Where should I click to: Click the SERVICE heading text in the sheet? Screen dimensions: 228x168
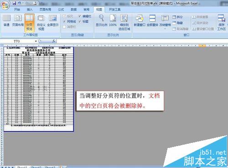pos(48,48)
